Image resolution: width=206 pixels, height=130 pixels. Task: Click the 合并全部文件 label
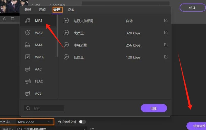coord(67,122)
